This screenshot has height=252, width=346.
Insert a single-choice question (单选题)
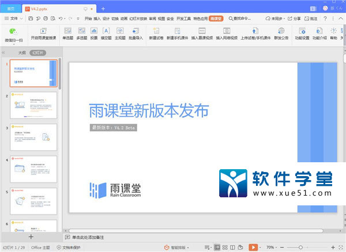67,34
